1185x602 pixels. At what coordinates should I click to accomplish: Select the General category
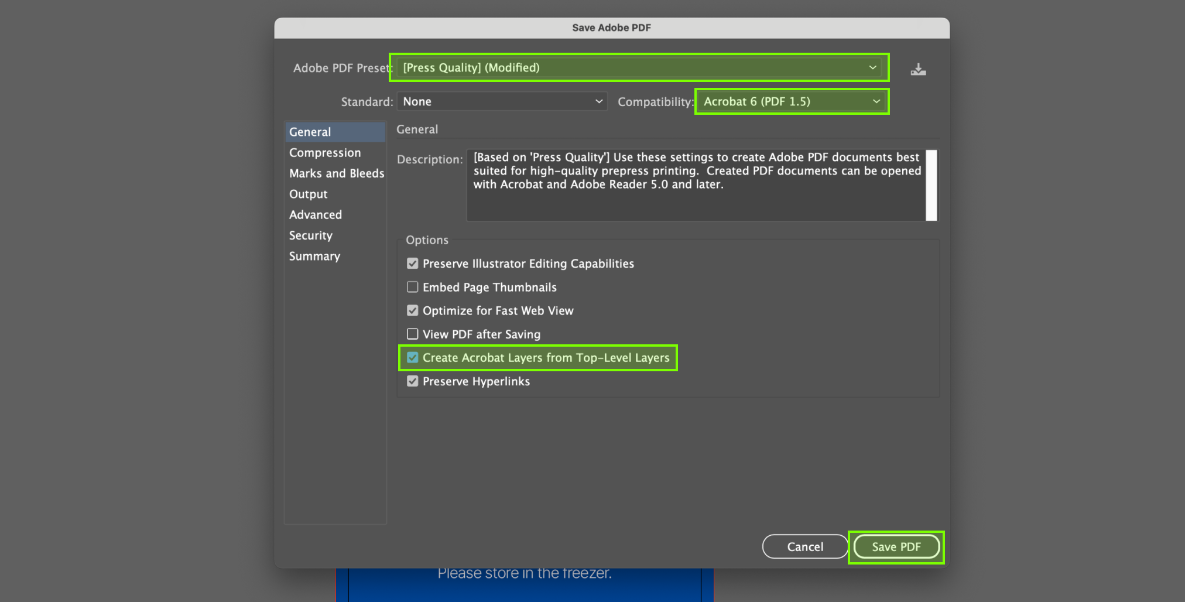[x=310, y=132]
